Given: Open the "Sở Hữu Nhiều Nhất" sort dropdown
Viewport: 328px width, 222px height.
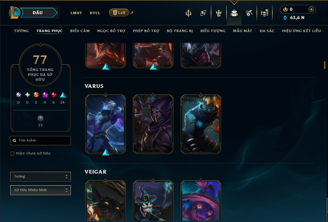Looking at the screenshot, I should pyautogui.click(x=40, y=190).
